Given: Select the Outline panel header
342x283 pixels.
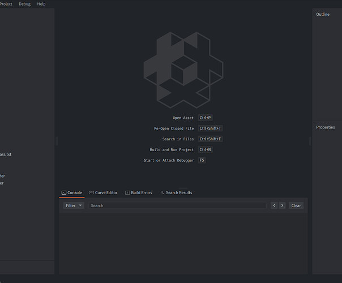Looking at the screenshot, I should pyautogui.click(x=323, y=14).
